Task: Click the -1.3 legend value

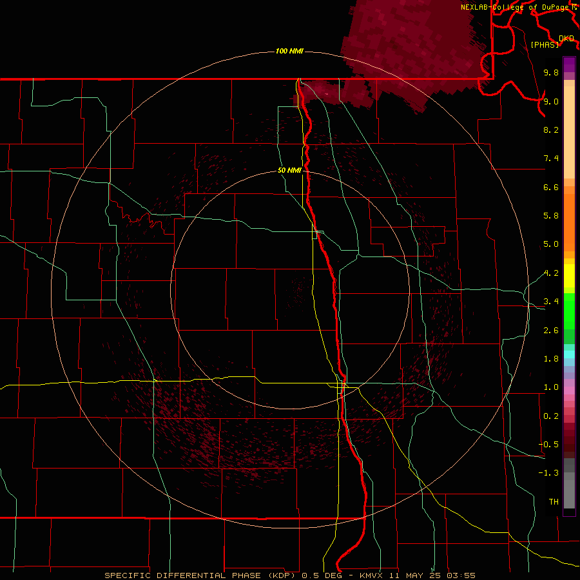Action: (548, 473)
